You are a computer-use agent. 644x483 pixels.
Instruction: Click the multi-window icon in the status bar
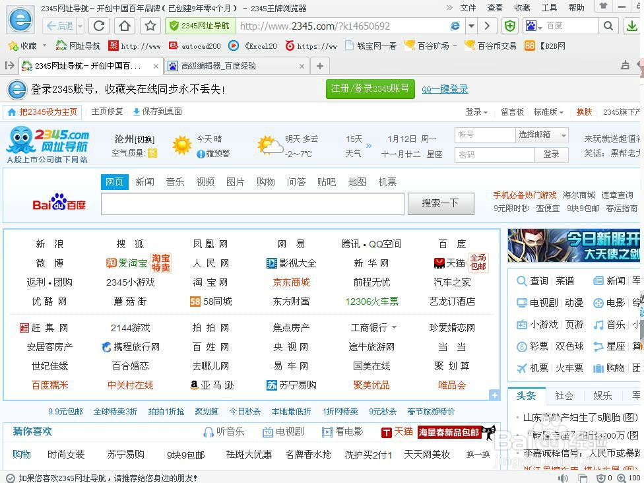click(583, 476)
